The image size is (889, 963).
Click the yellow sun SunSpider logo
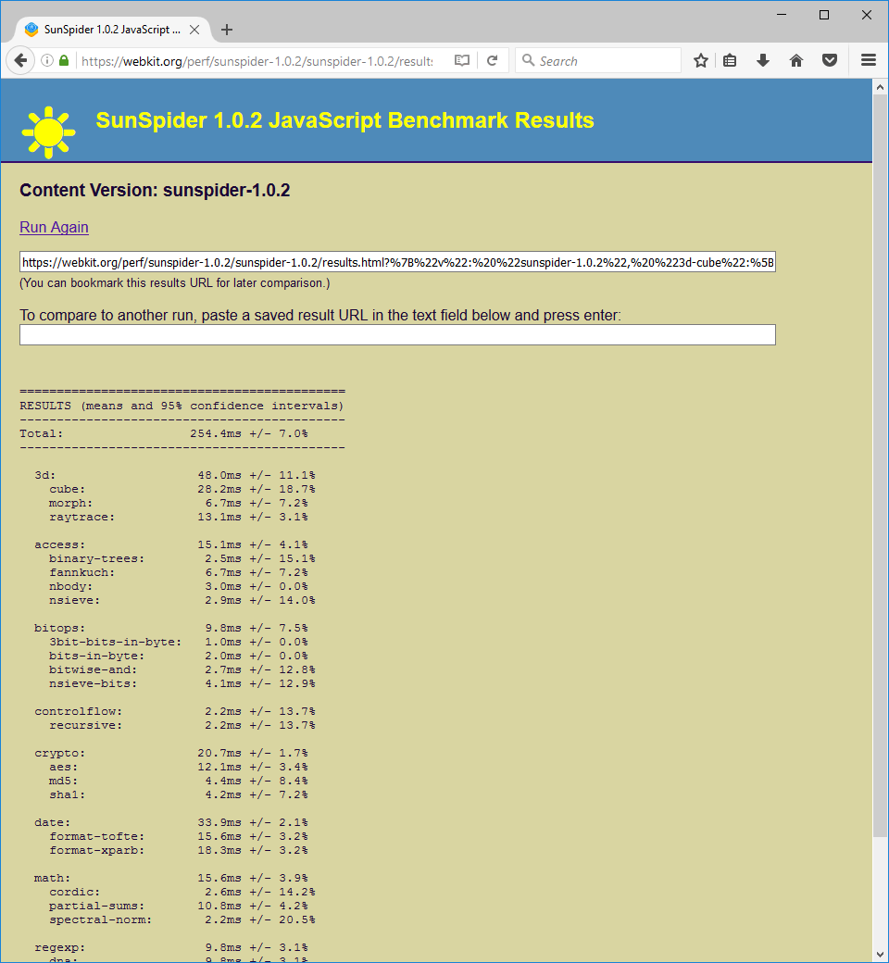48,132
